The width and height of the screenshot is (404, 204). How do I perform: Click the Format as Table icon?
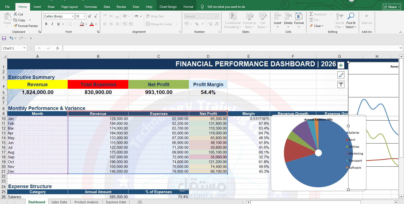pyautogui.click(x=249, y=17)
